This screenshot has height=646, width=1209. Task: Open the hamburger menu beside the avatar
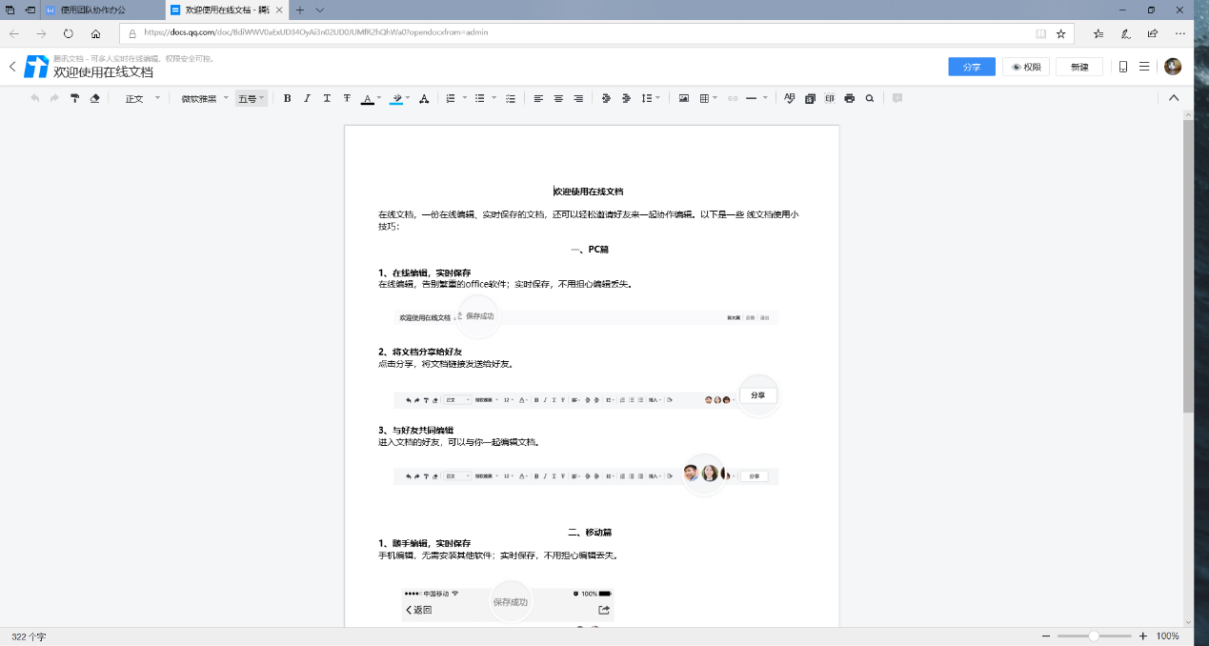[1144, 67]
